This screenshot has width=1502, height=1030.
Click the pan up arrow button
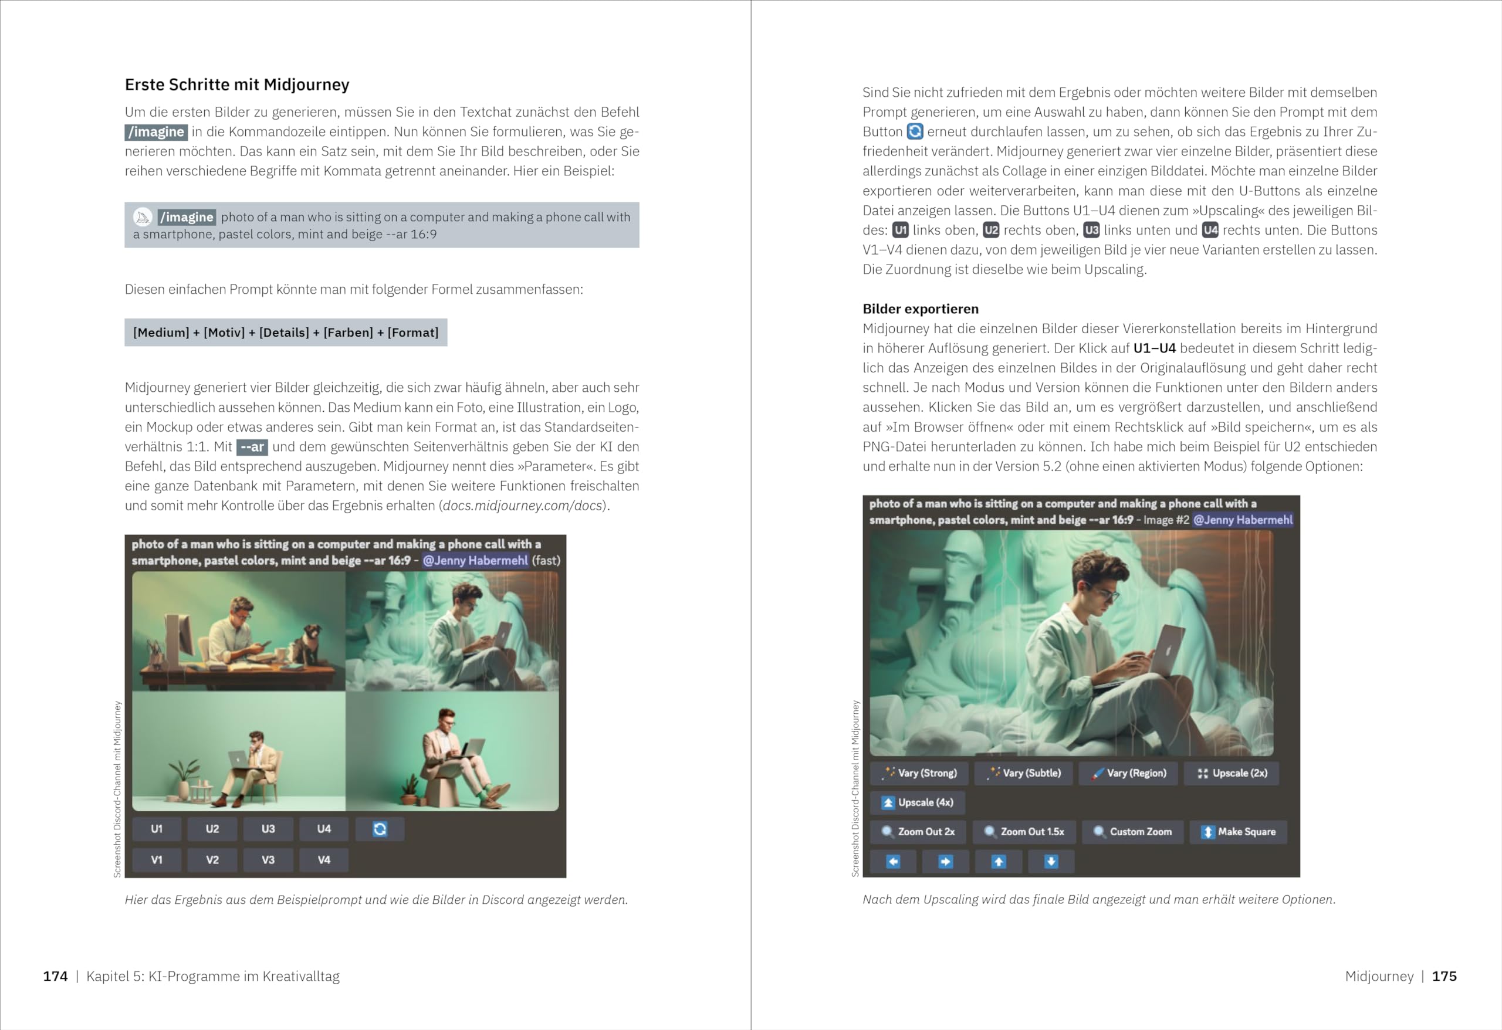(x=999, y=861)
